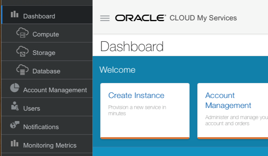Click the Monitoring Metrics bar chart icon
The image size is (268, 156).
coord(15,143)
